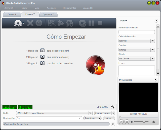Screen dimensions: 161x130
Task: Expand the Previsualizar panel arrow
Action: 155,79
